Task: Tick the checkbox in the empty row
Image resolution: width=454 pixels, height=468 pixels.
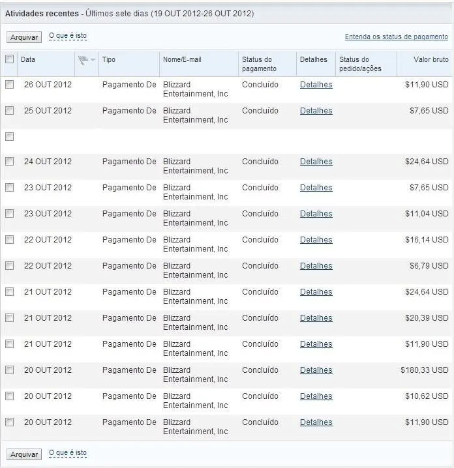Action: (9, 137)
